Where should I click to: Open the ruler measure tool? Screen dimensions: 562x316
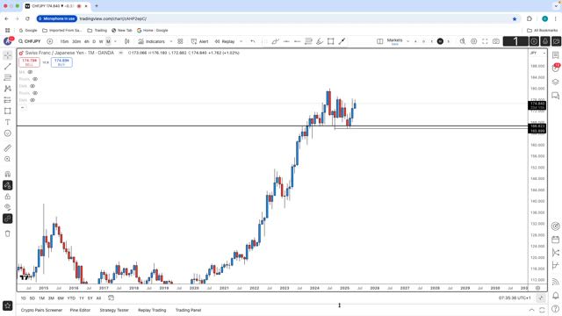(8, 148)
